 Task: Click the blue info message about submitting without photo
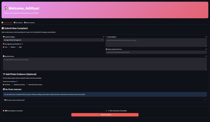(x=105, y=94)
